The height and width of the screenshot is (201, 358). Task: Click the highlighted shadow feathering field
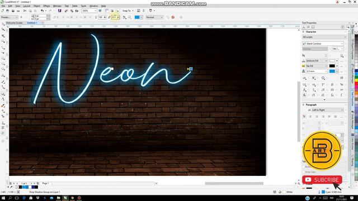[x=115, y=17]
